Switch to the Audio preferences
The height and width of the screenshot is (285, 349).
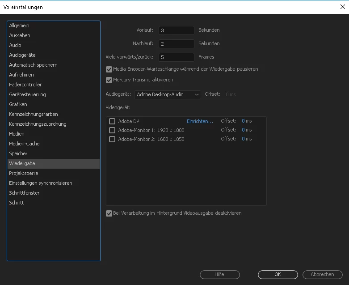[x=54, y=45]
